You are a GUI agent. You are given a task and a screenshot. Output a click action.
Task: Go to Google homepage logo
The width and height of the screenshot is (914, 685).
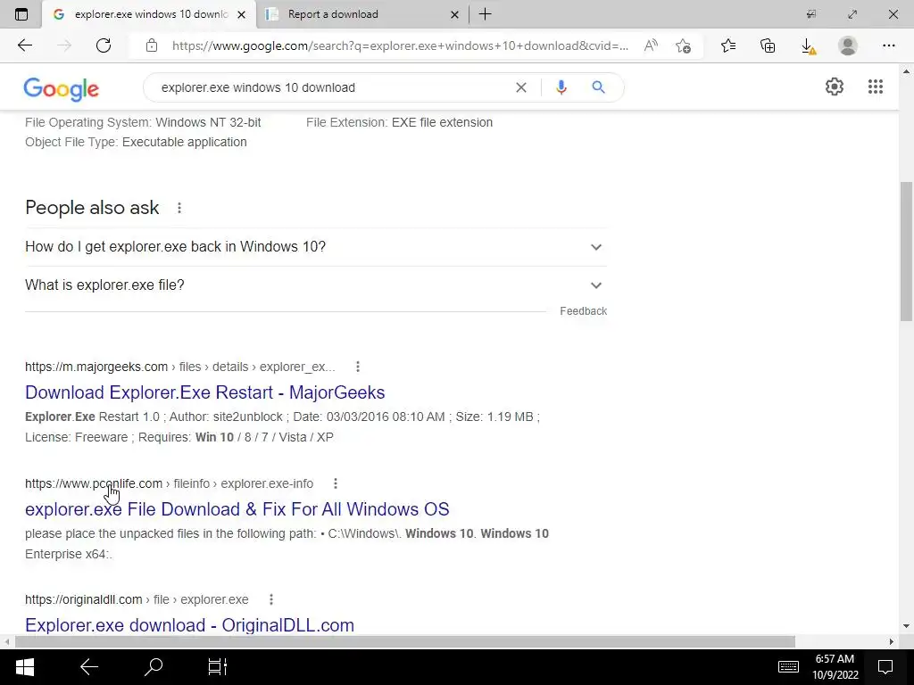click(x=62, y=88)
